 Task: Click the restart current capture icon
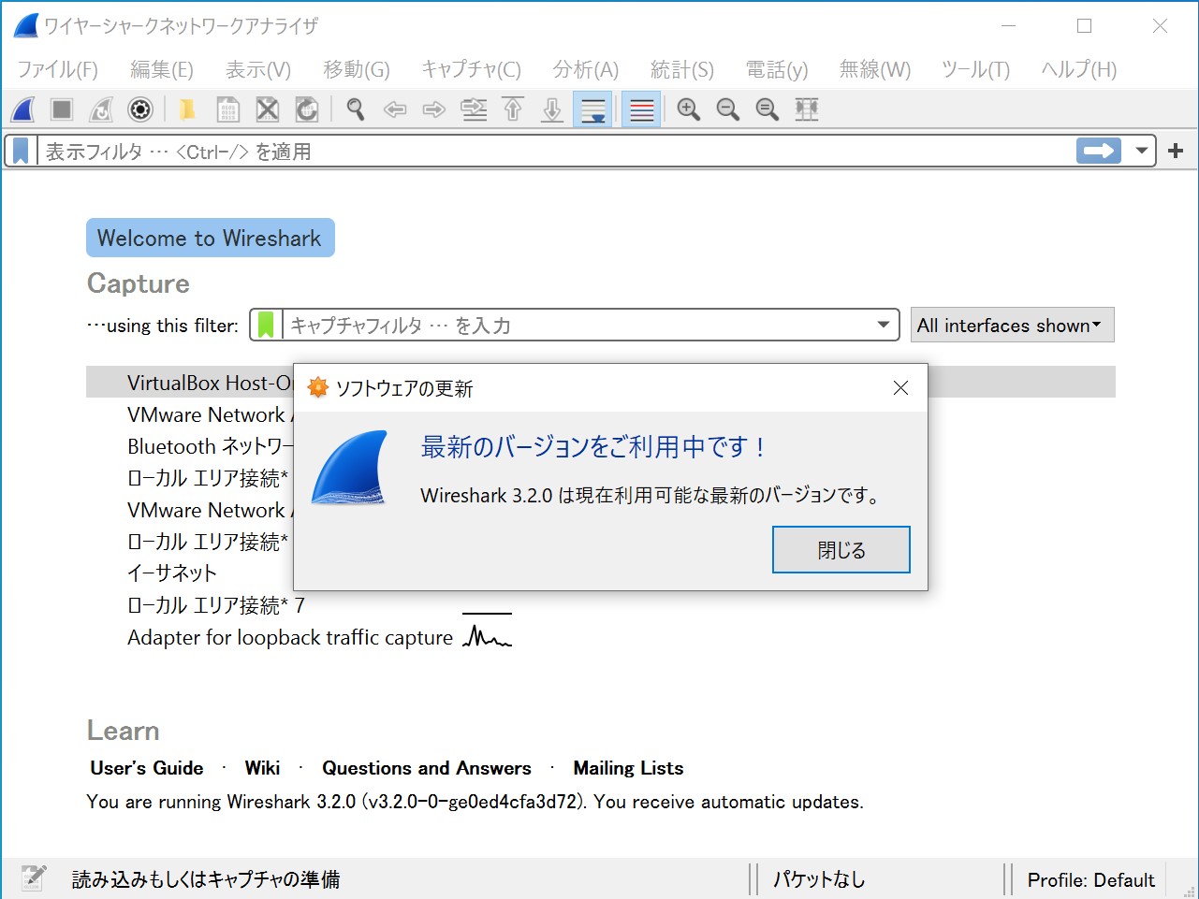click(x=100, y=109)
